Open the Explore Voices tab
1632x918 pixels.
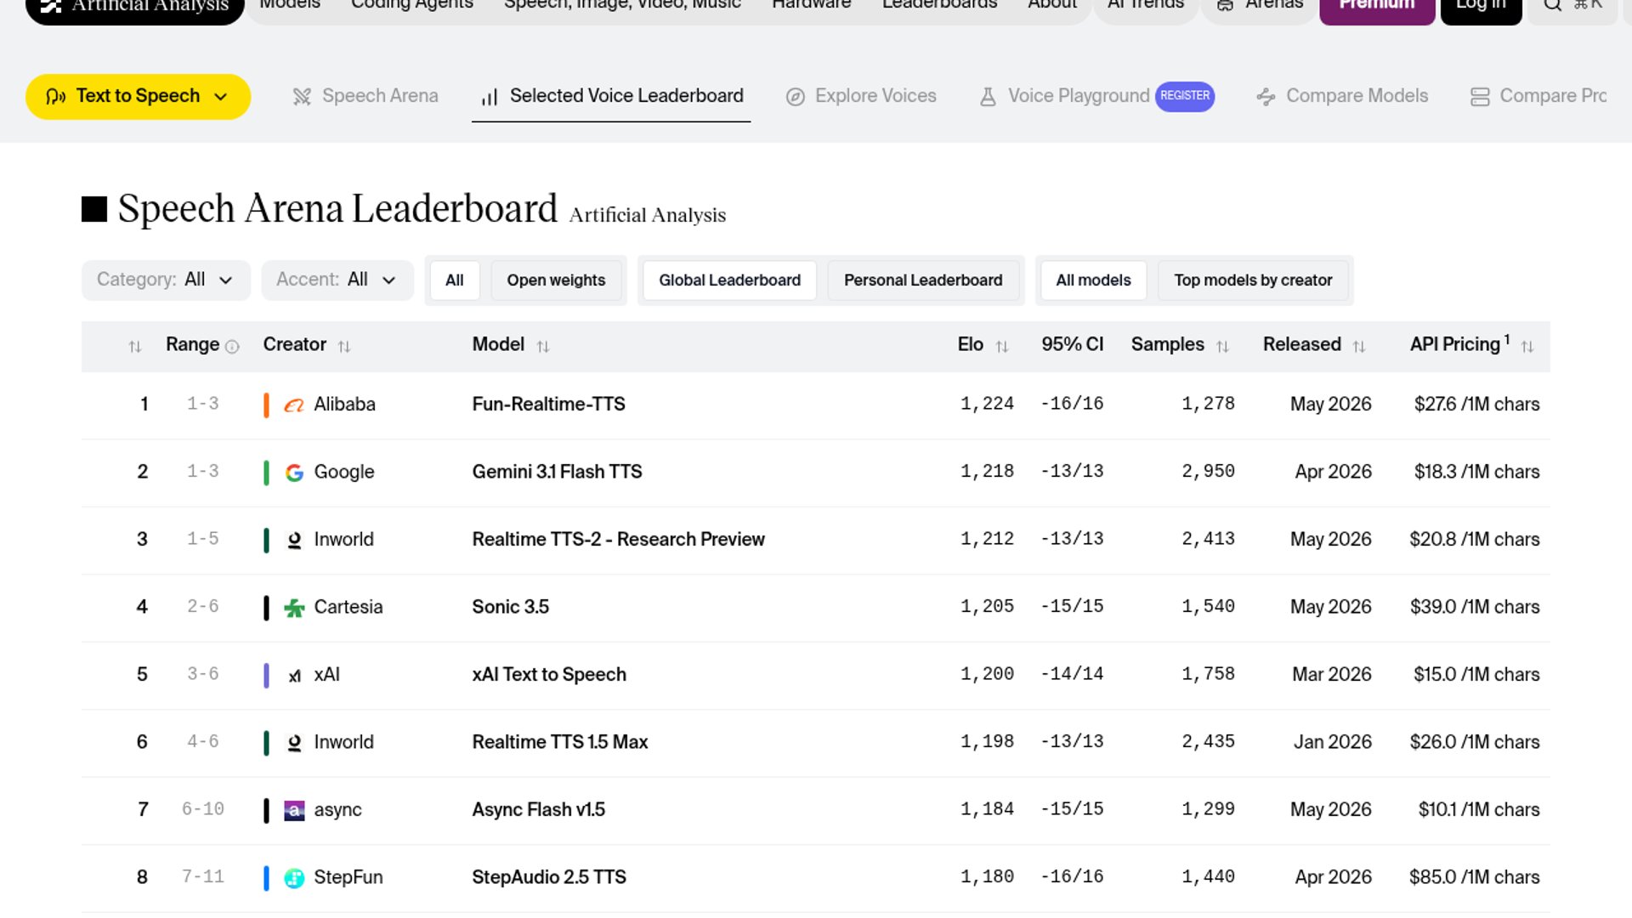tap(861, 96)
